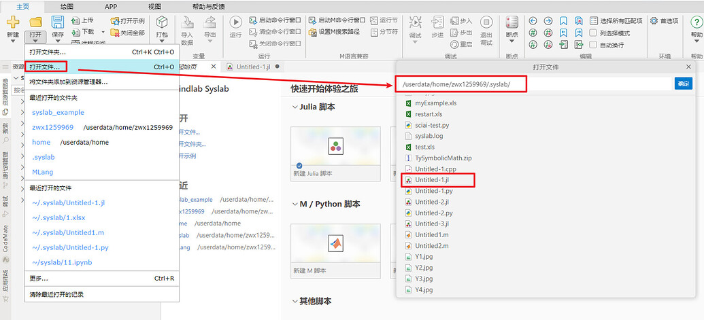Viewport: 704px width, 320px height.
Task: Click the Upload (上传) toolbar item
Action: click(x=82, y=20)
